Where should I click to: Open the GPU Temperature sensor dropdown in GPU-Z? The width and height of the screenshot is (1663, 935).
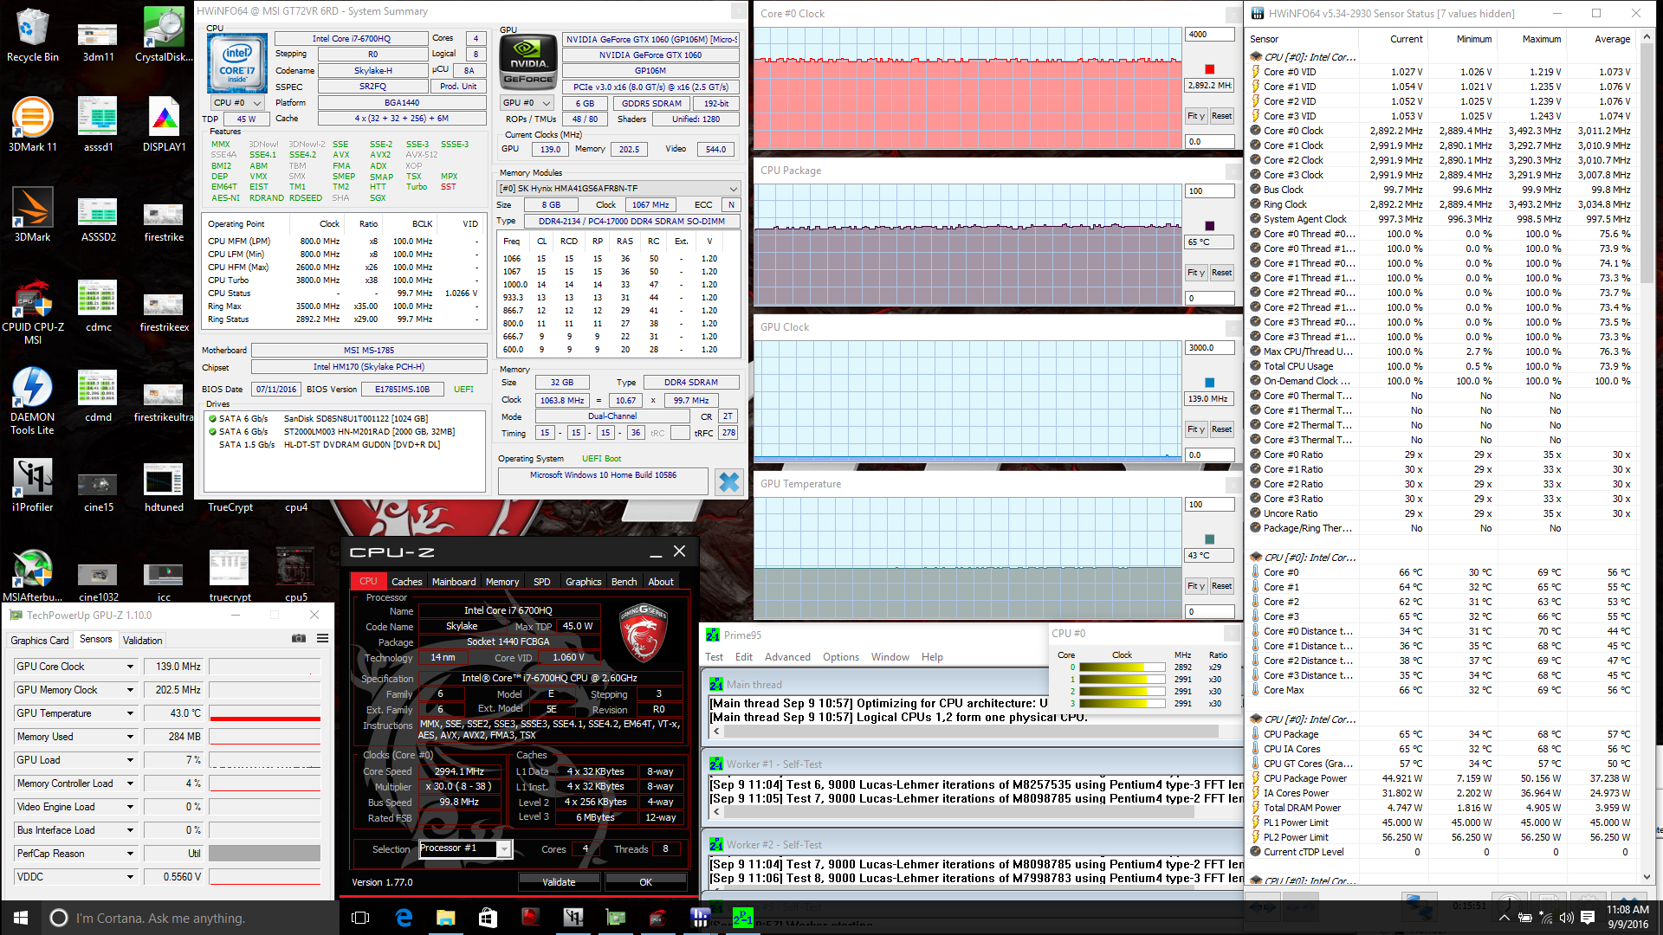130,713
